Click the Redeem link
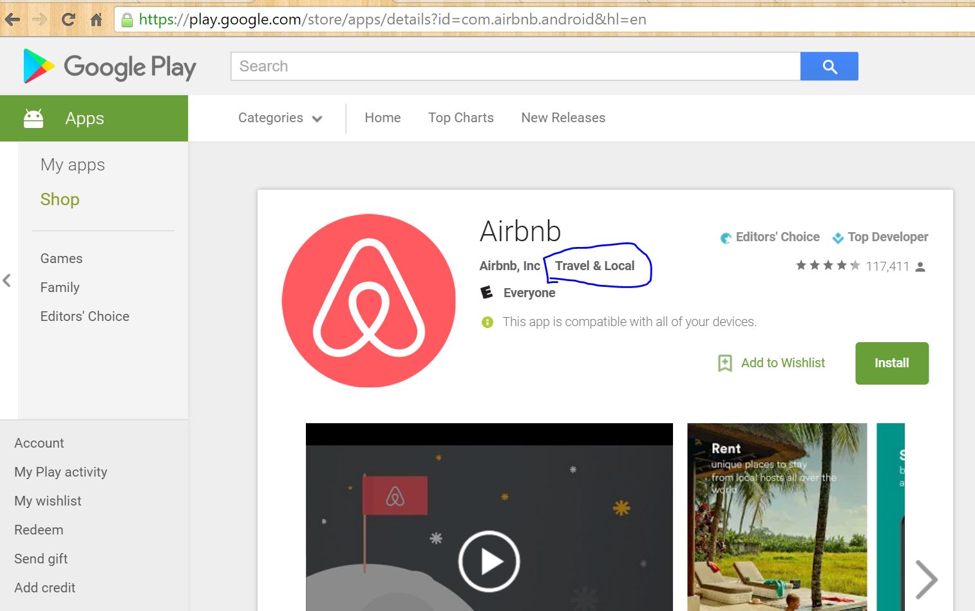Viewport: 975px width, 611px height. [x=39, y=530]
